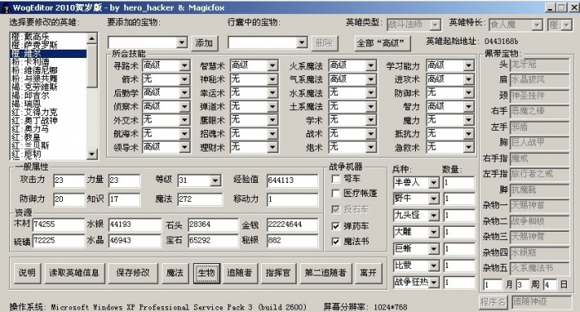Minimize the WogEditor window

click(551, 7)
